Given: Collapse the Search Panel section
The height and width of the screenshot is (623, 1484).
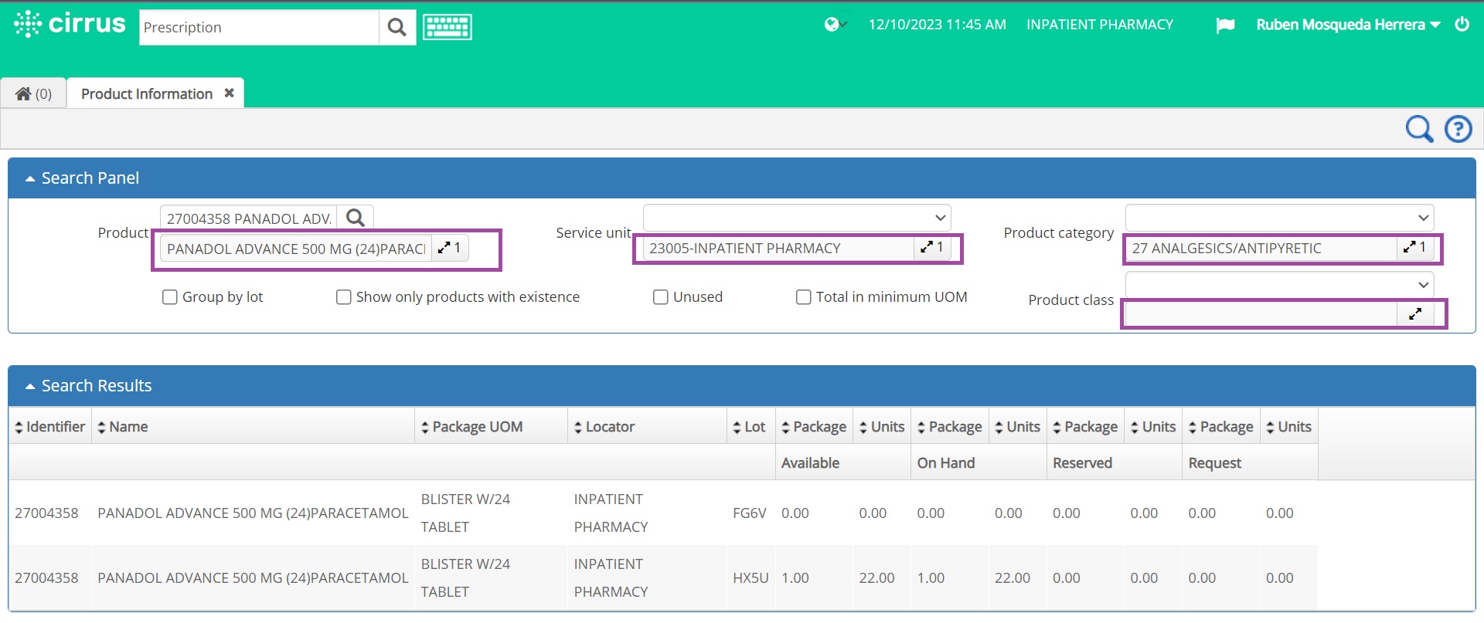Looking at the screenshot, I should coord(30,178).
